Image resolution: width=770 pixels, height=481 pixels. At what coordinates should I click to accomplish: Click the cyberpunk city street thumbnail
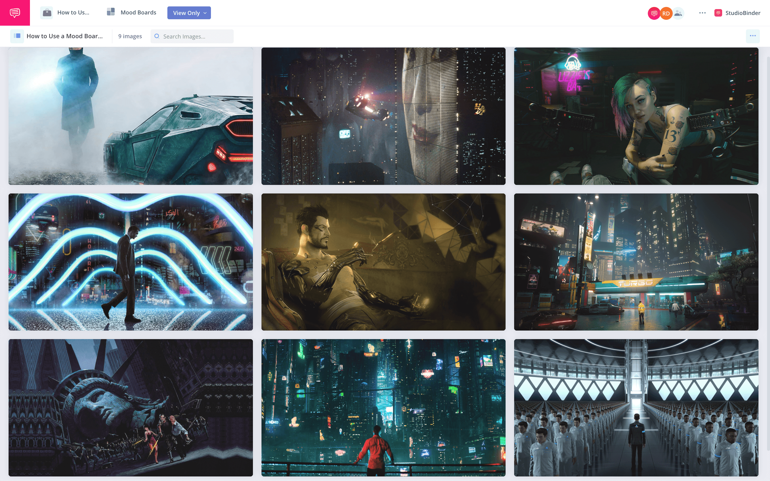pos(636,262)
